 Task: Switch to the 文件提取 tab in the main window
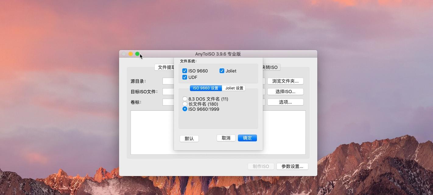tap(164, 67)
